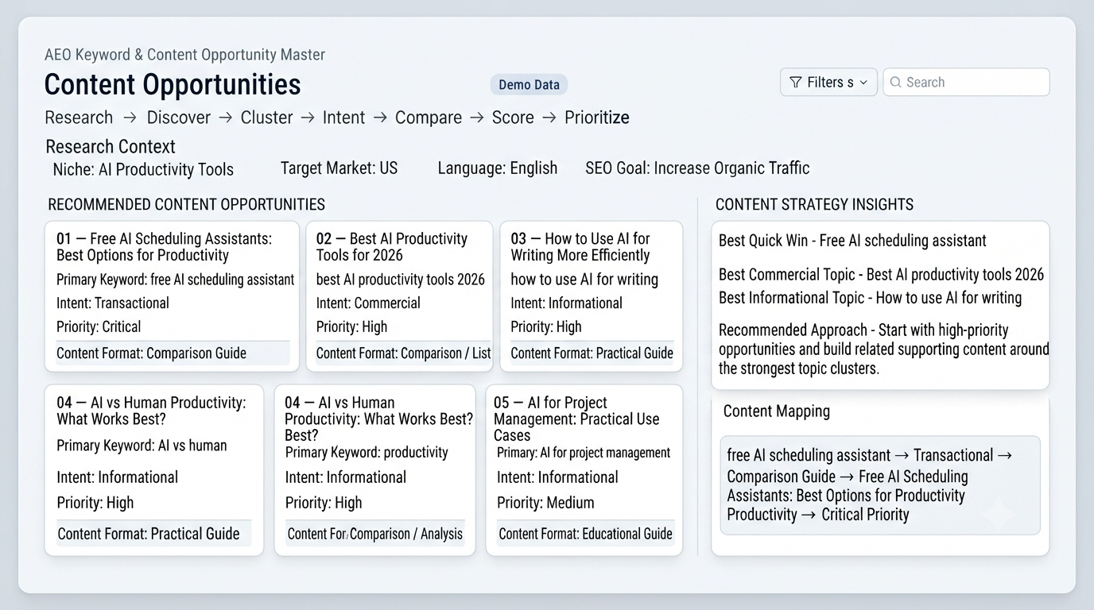Image resolution: width=1094 pixels, height=610 pixels.
Task: Select the Cluster workflow step
Action: 266,118
